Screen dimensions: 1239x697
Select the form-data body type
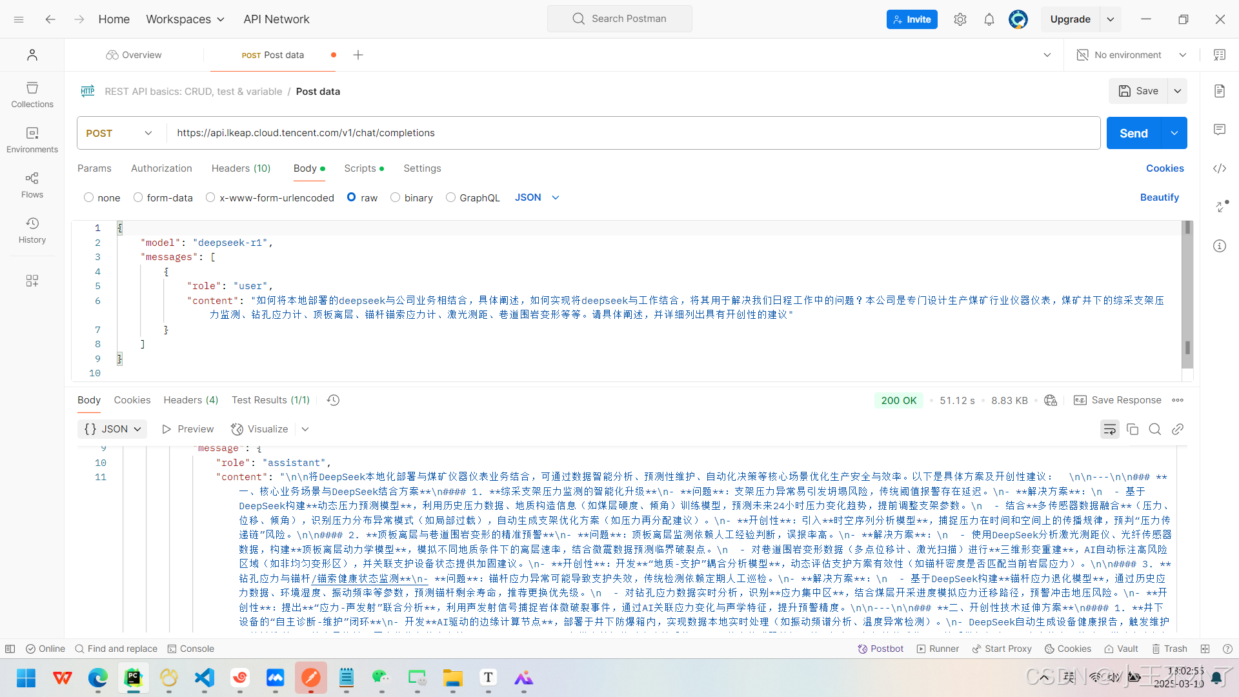pos(138,197)
